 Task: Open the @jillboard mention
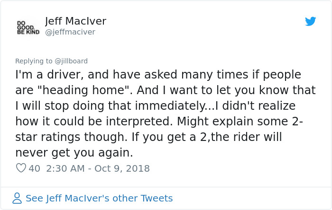(x=71, y=61)
